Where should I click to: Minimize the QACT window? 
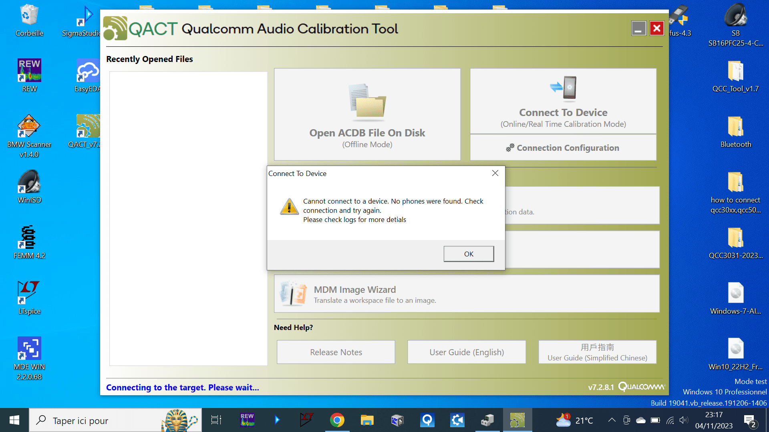[639, 28]
